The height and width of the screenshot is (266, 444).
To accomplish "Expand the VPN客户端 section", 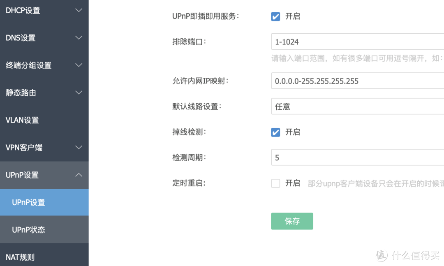I will tap(44, 147).
